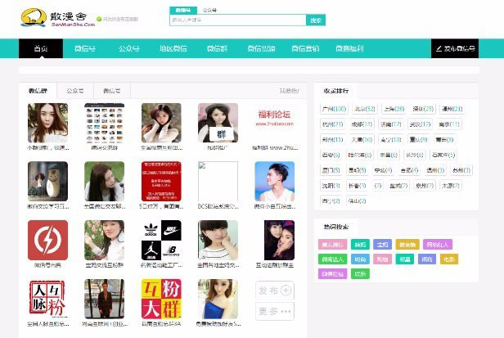Click the grey link at right of the panel tabs
The width and height of the screenshot is (504, 338).
(x=290, y=91)
